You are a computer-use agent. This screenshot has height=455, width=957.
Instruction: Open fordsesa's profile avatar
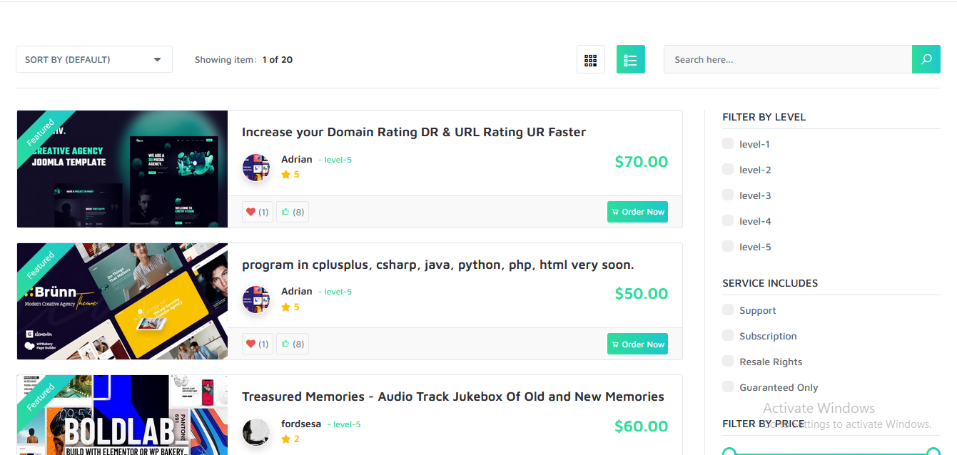point(256,432)
